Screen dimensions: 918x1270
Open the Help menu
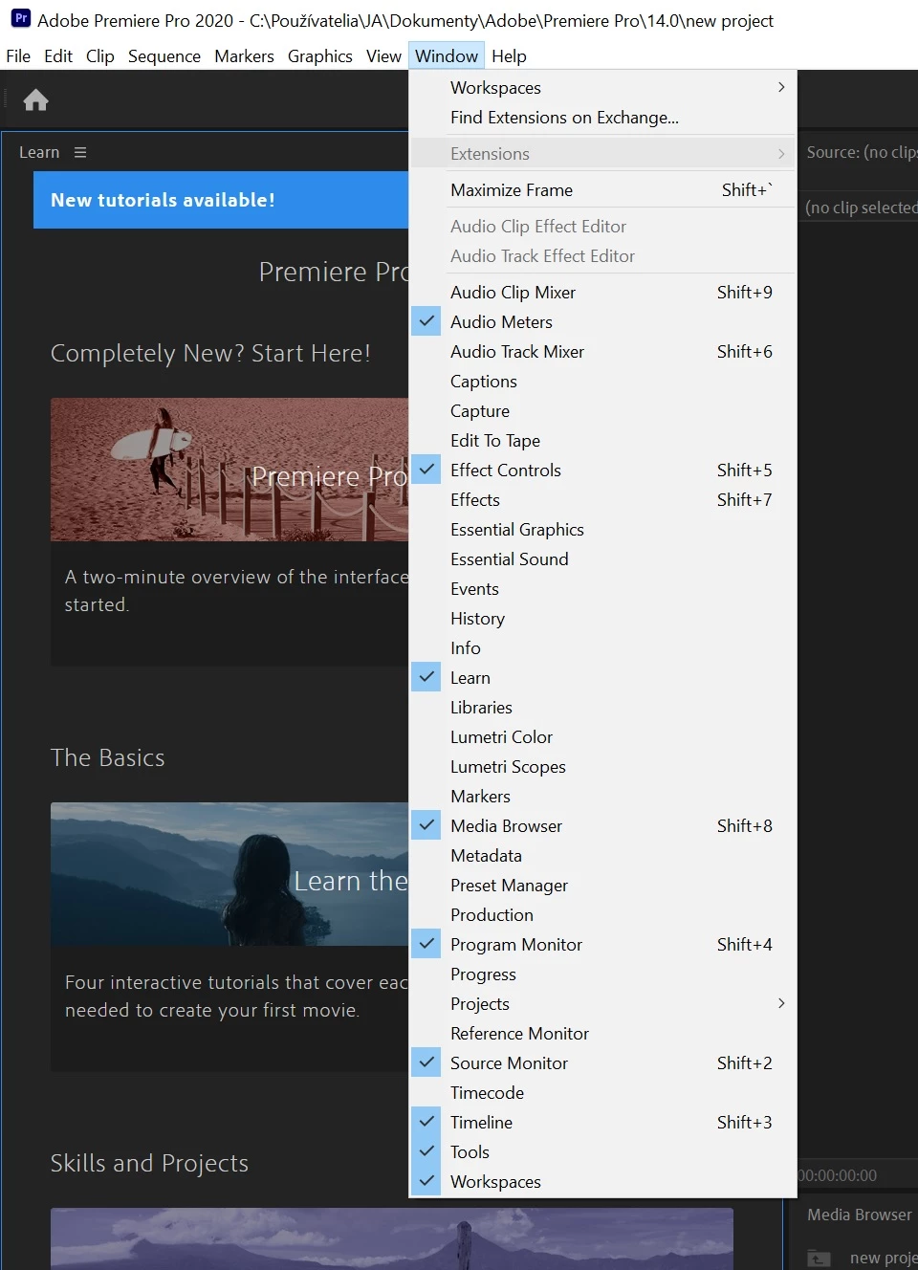click(509, 56)
